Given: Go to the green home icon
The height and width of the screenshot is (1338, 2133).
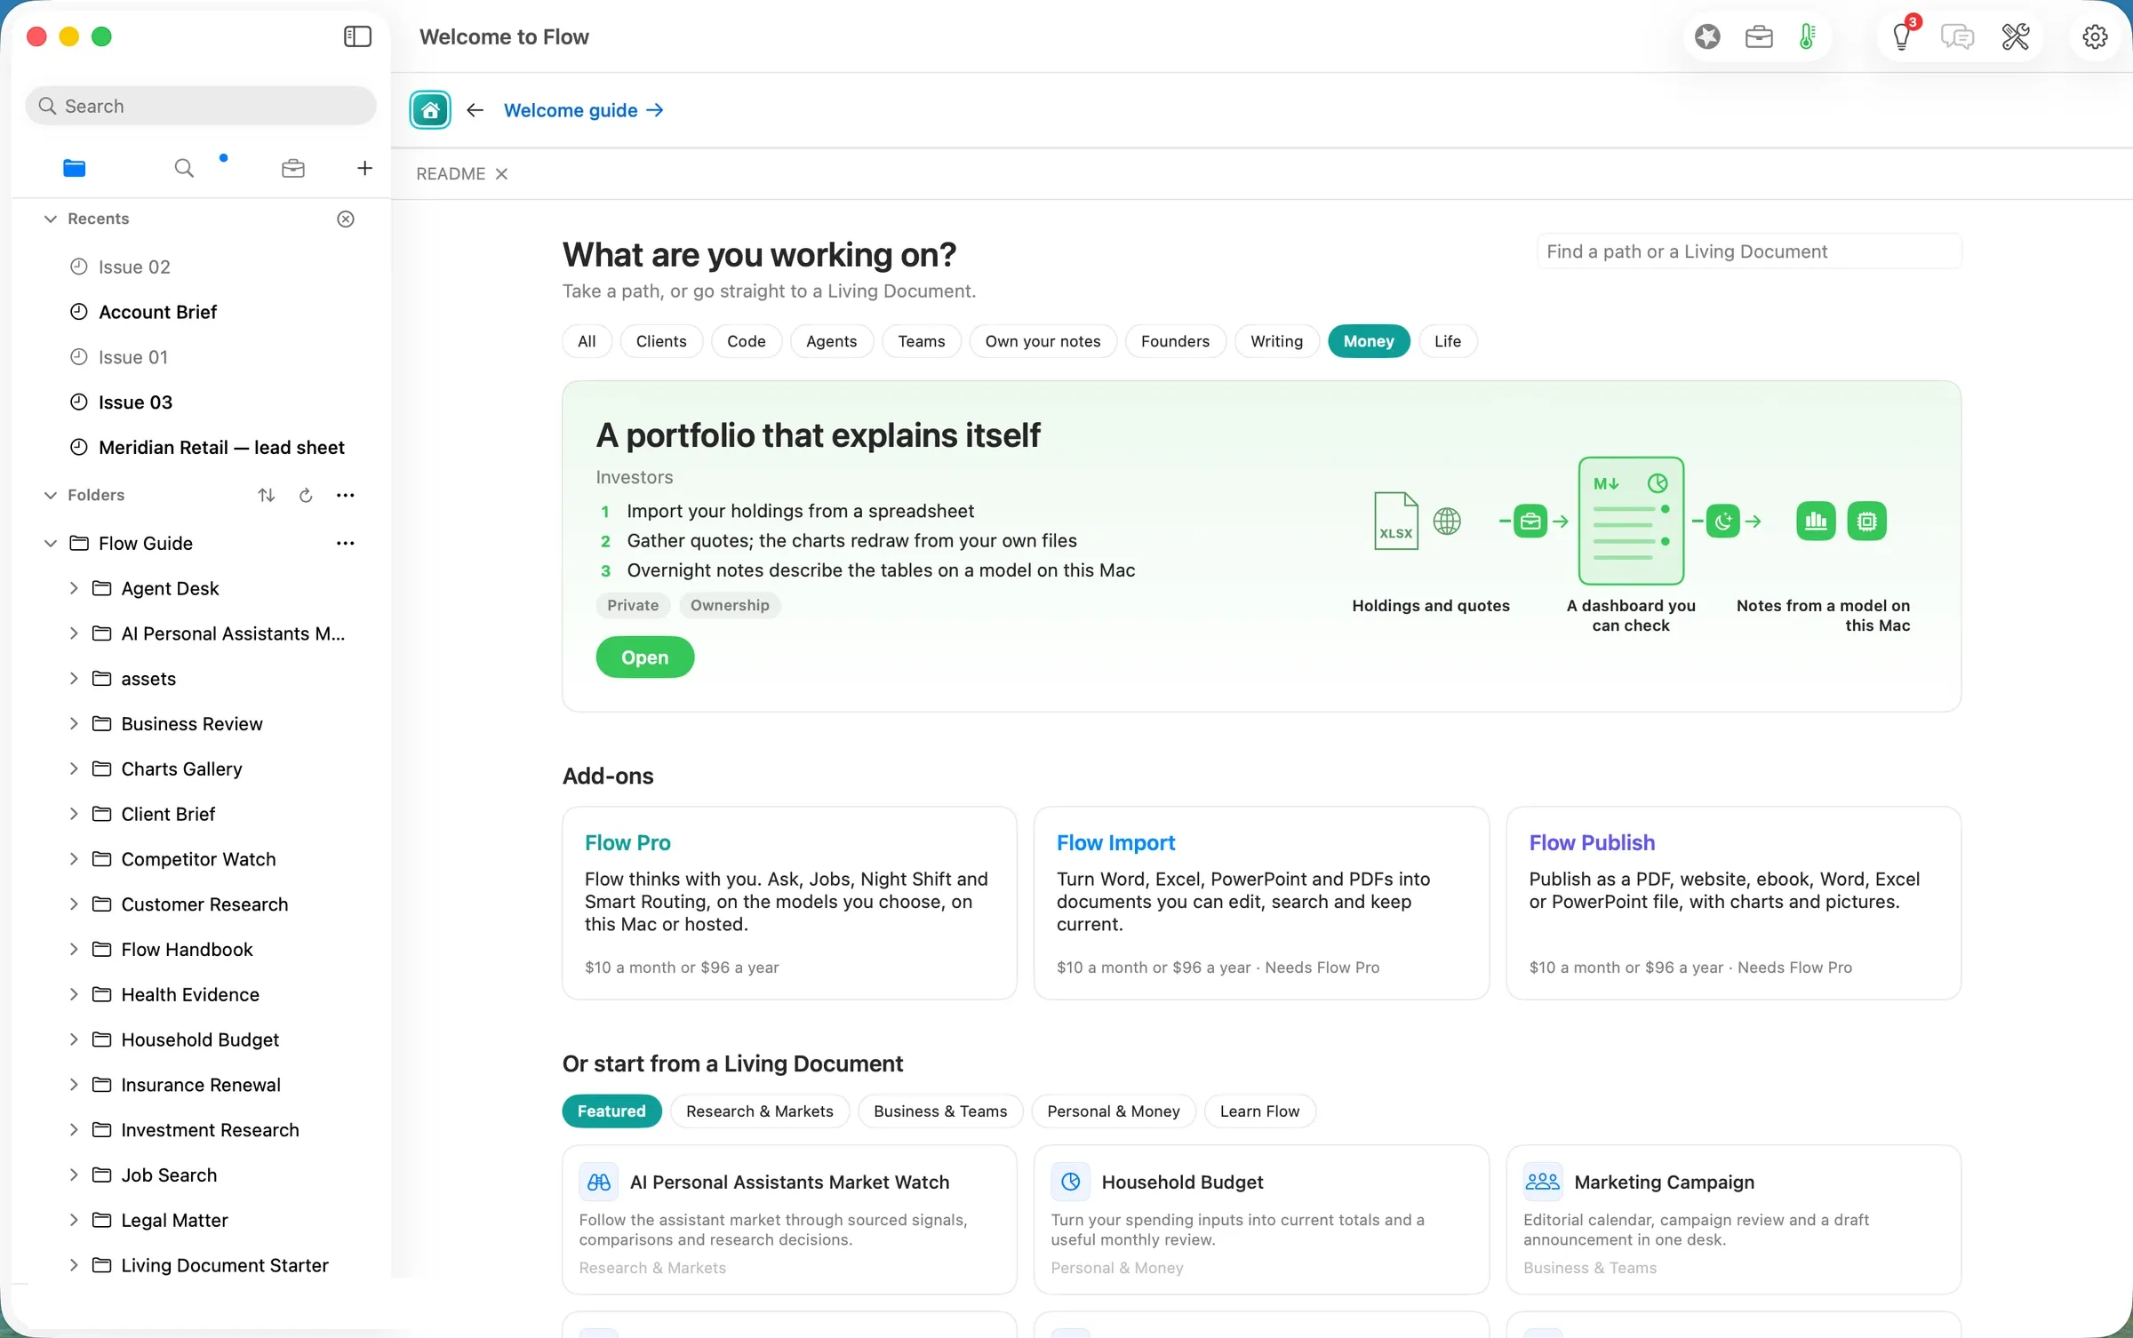Looking at the screenshot, I should [x=430, y=110].
